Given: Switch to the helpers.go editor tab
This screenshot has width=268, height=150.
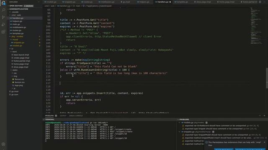Looking at the screenshot, I should (143, 2).
